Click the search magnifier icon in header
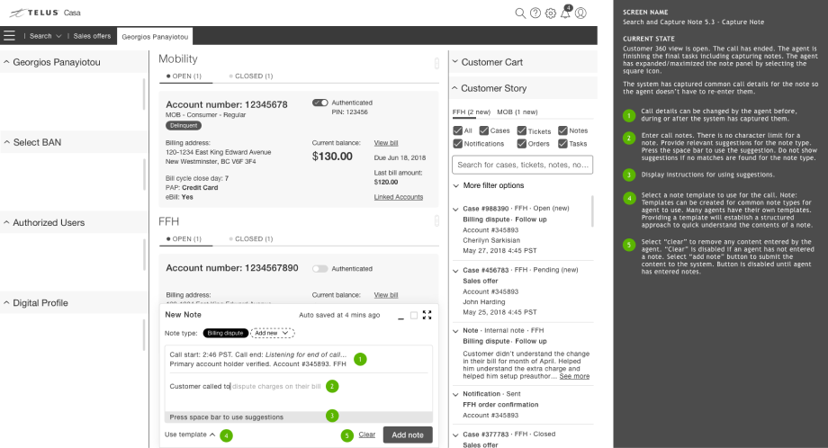 point(520,13)
